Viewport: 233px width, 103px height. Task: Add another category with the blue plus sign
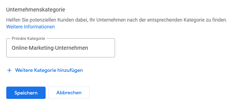tap(9, 70)
